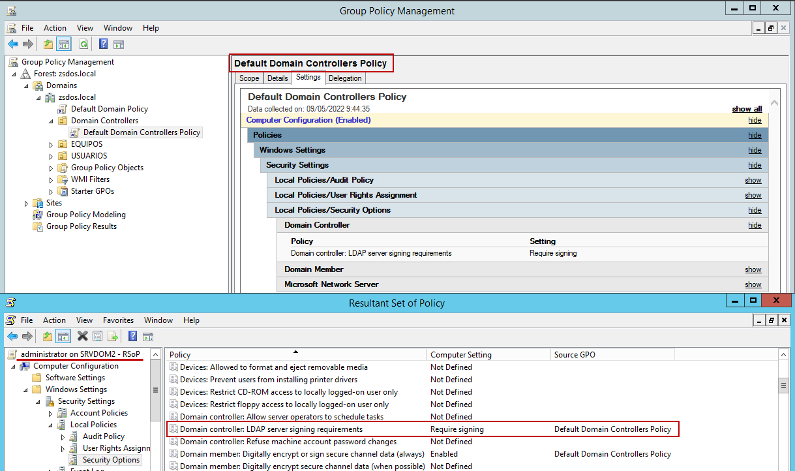The width and height of the screenshot is (795, 471).
Task: Select User Rights Assignment in RSoP tree
Action: pos(116,449)
